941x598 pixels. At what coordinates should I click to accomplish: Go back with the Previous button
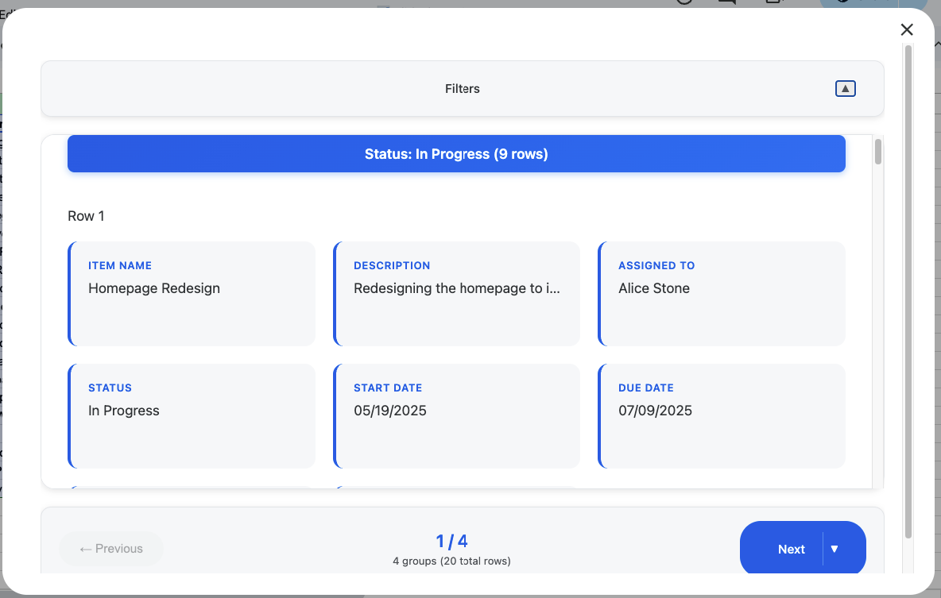[x=111, y=549]
